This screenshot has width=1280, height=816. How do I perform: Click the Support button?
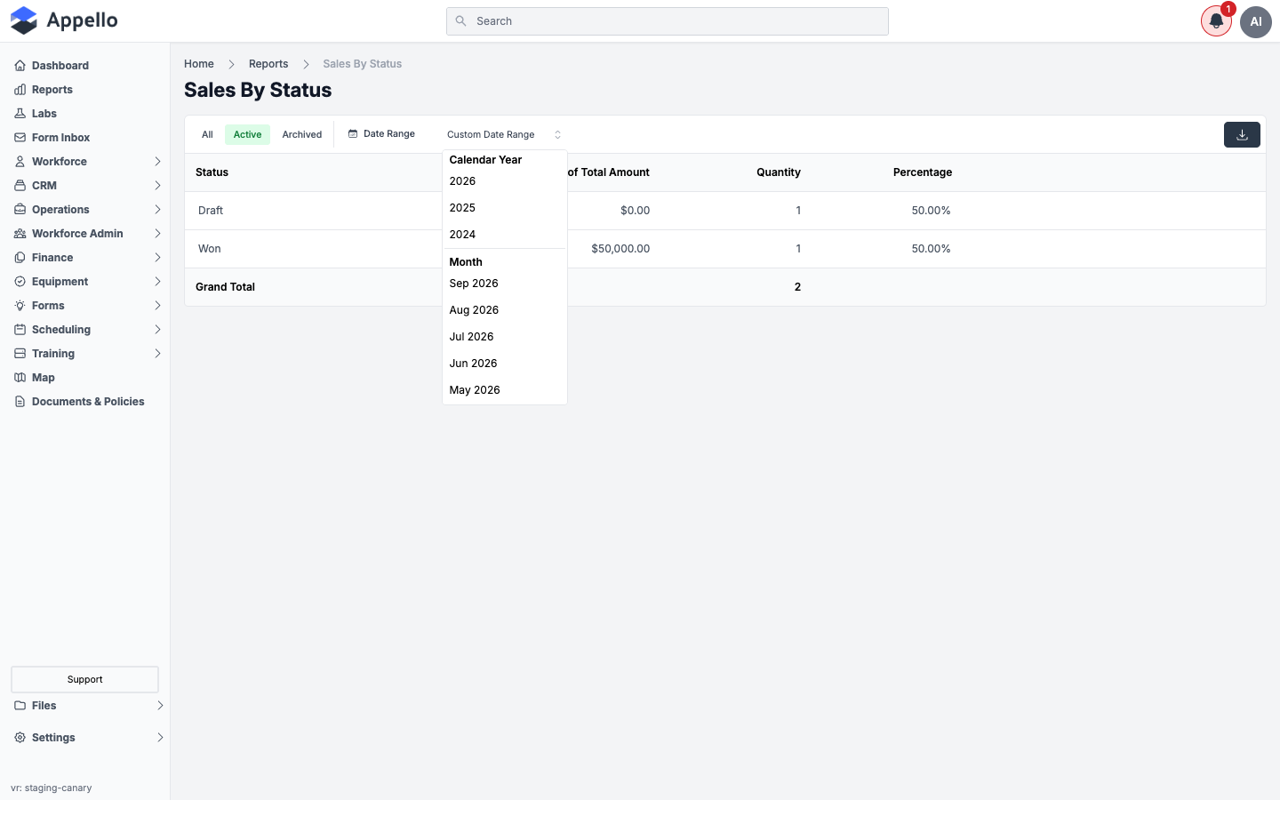pos(84,679)
